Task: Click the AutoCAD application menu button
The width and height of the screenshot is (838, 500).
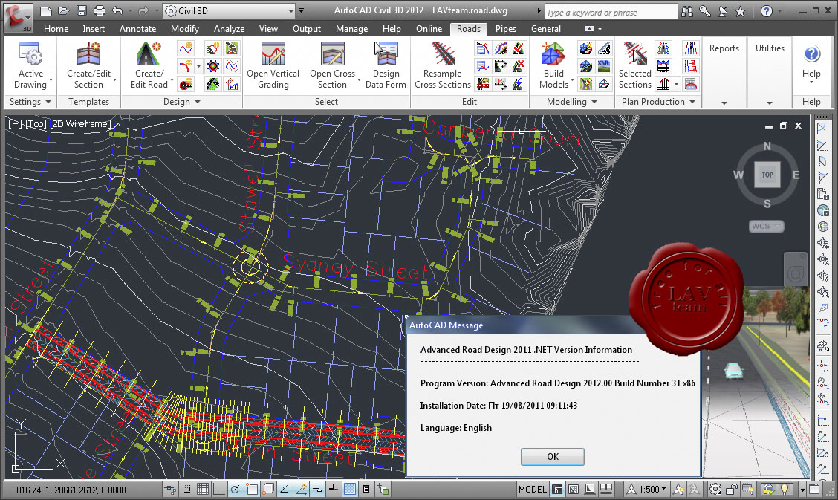Action: (x=18, y=16)
